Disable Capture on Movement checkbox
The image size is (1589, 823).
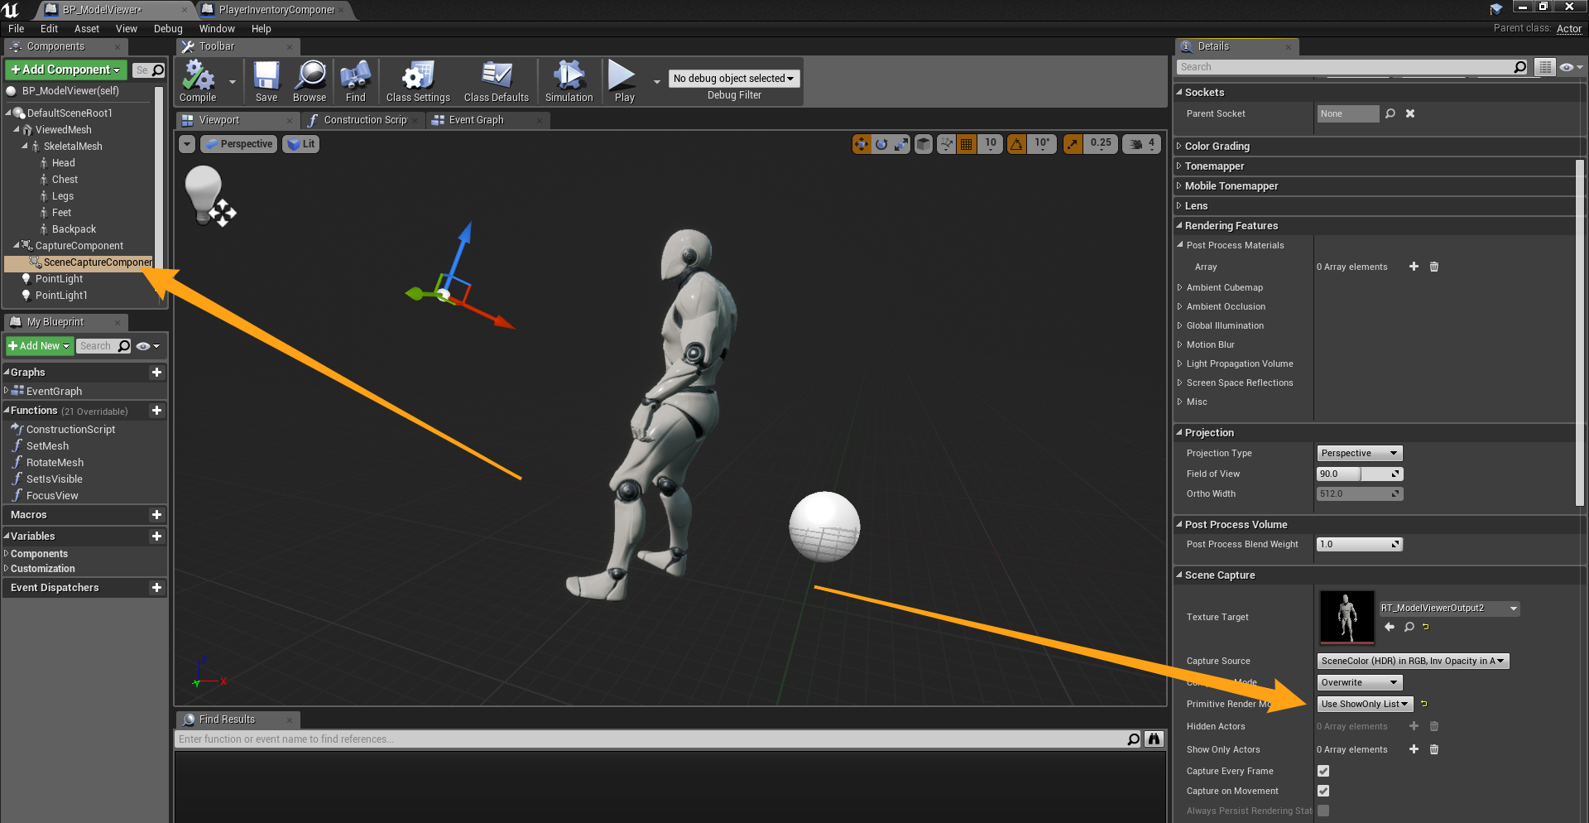[1323, 791]
